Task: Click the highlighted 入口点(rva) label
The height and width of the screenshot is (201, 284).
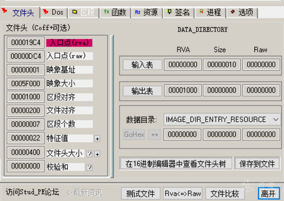Action: click(69, 43)
